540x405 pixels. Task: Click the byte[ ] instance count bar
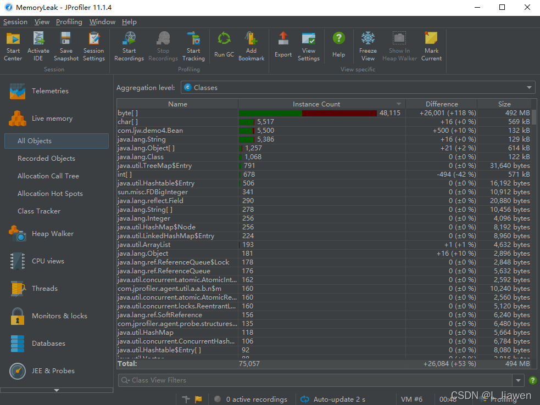[x=308, y=113]
